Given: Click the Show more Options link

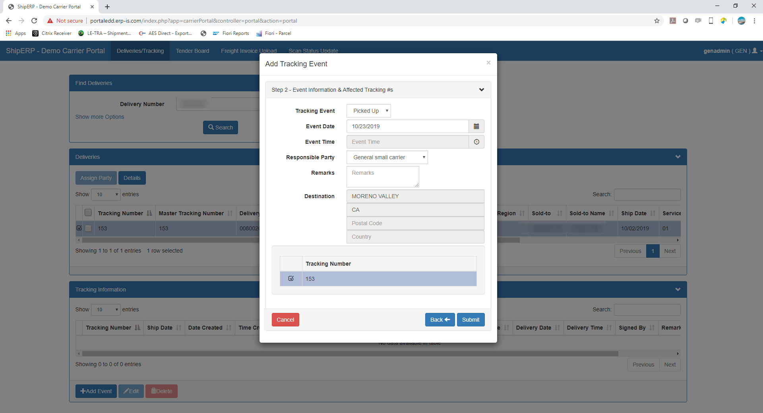Looking at the screenshot, I should click(100, 117).
